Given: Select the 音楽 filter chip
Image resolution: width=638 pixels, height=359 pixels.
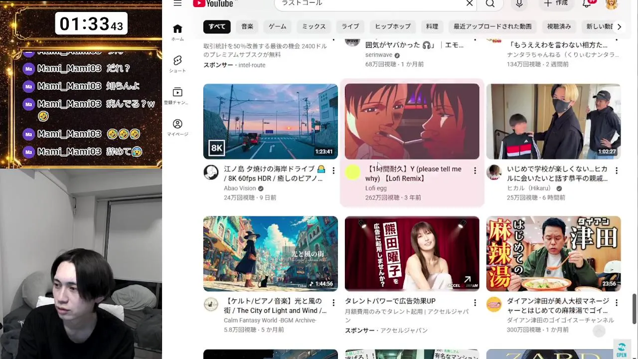Looking at the screenshot, I should pyautogui.click(x=247, y=26).
